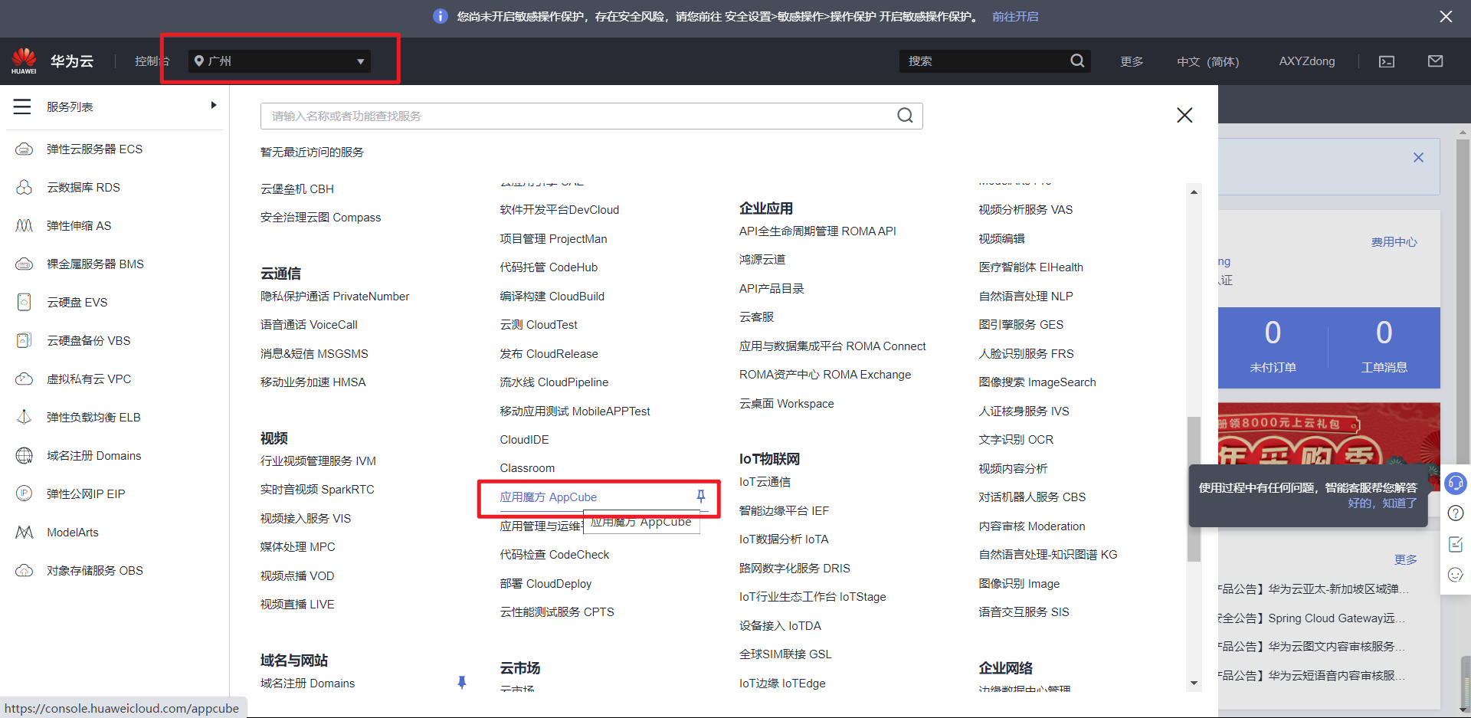Screen dimensions: 1471x718
Task: Click the RDS cloud database icon
Action: click(x=25, y=187)
